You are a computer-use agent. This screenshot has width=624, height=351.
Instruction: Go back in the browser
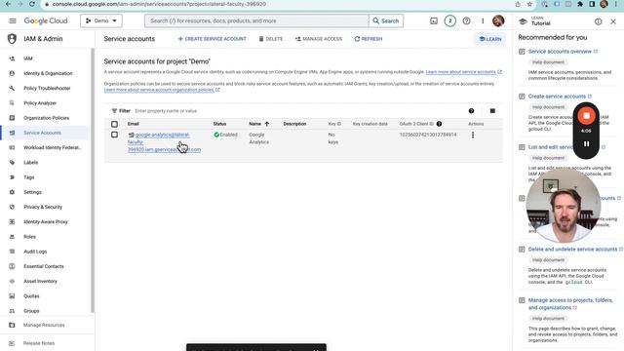click(x=8, y=4)
